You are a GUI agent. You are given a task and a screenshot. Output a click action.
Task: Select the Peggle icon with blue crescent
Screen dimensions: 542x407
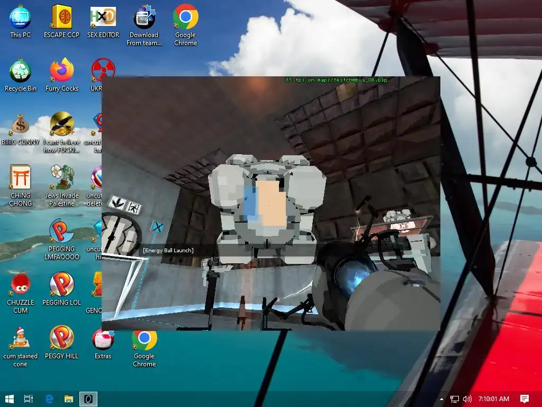click(x=61, y=240)
